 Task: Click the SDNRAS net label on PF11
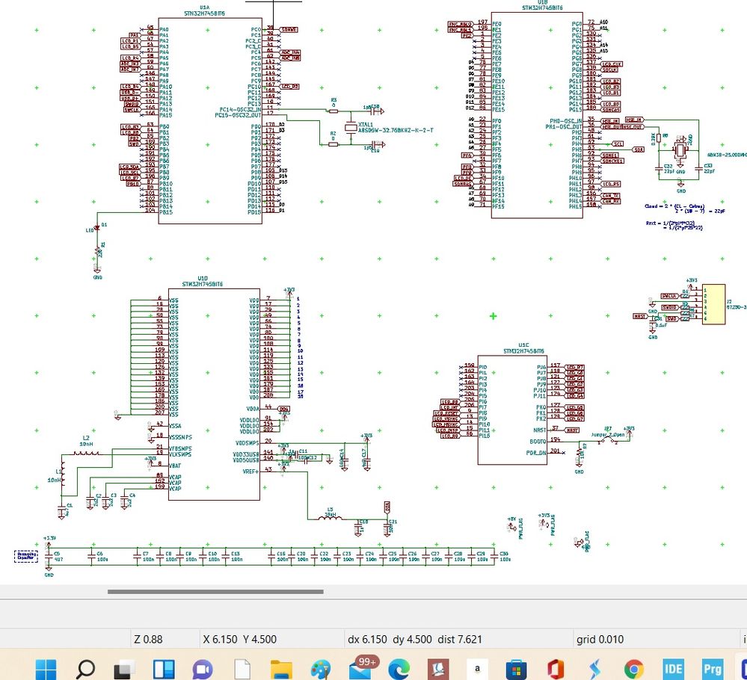pos(463,185)
